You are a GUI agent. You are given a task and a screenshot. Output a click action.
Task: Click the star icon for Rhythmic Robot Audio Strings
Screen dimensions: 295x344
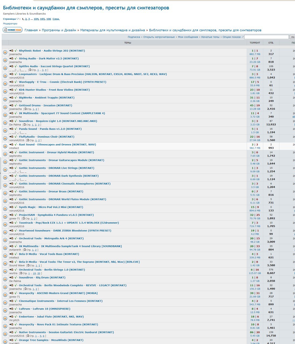coord(5,52)
